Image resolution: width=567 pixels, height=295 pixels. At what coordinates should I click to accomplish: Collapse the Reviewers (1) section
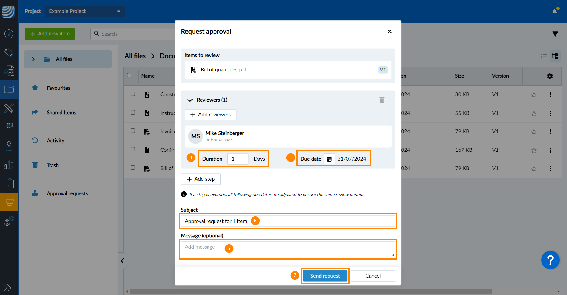point(190,100)
